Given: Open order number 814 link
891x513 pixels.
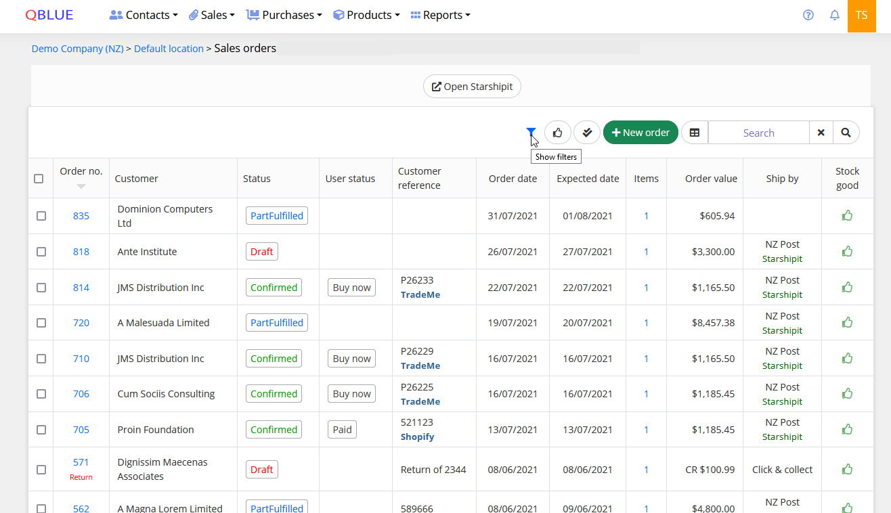Looking at the screenshot, I should point(81,288).
